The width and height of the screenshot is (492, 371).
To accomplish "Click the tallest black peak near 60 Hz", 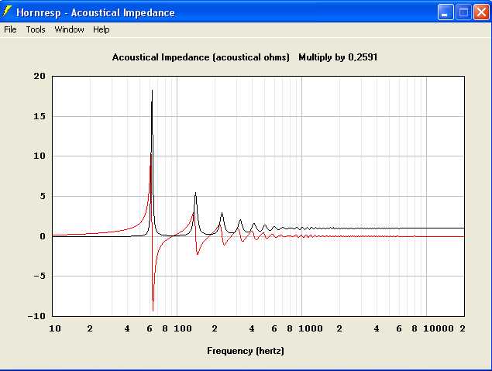I will click(x=152, y=91).
